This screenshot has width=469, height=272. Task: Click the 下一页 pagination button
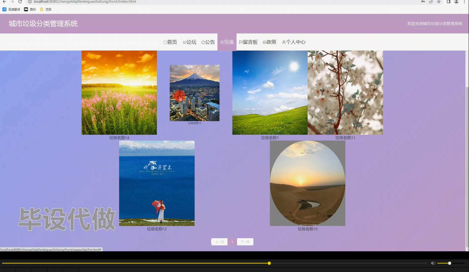point(245,242)
